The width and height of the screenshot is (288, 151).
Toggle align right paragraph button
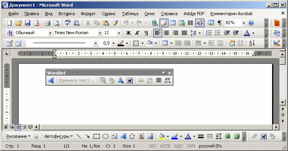pyautogui.click(x=175, y=33)
